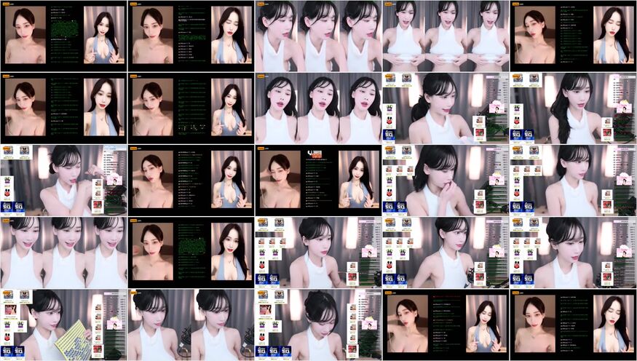Open the frame with ponytail over shoulder
The width and height of the screenshot is (637, 361).
(x=446, y=108)
